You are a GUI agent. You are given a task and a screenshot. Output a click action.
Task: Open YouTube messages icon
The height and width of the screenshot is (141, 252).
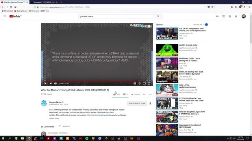pyautogui.click(x=230, y=16)
